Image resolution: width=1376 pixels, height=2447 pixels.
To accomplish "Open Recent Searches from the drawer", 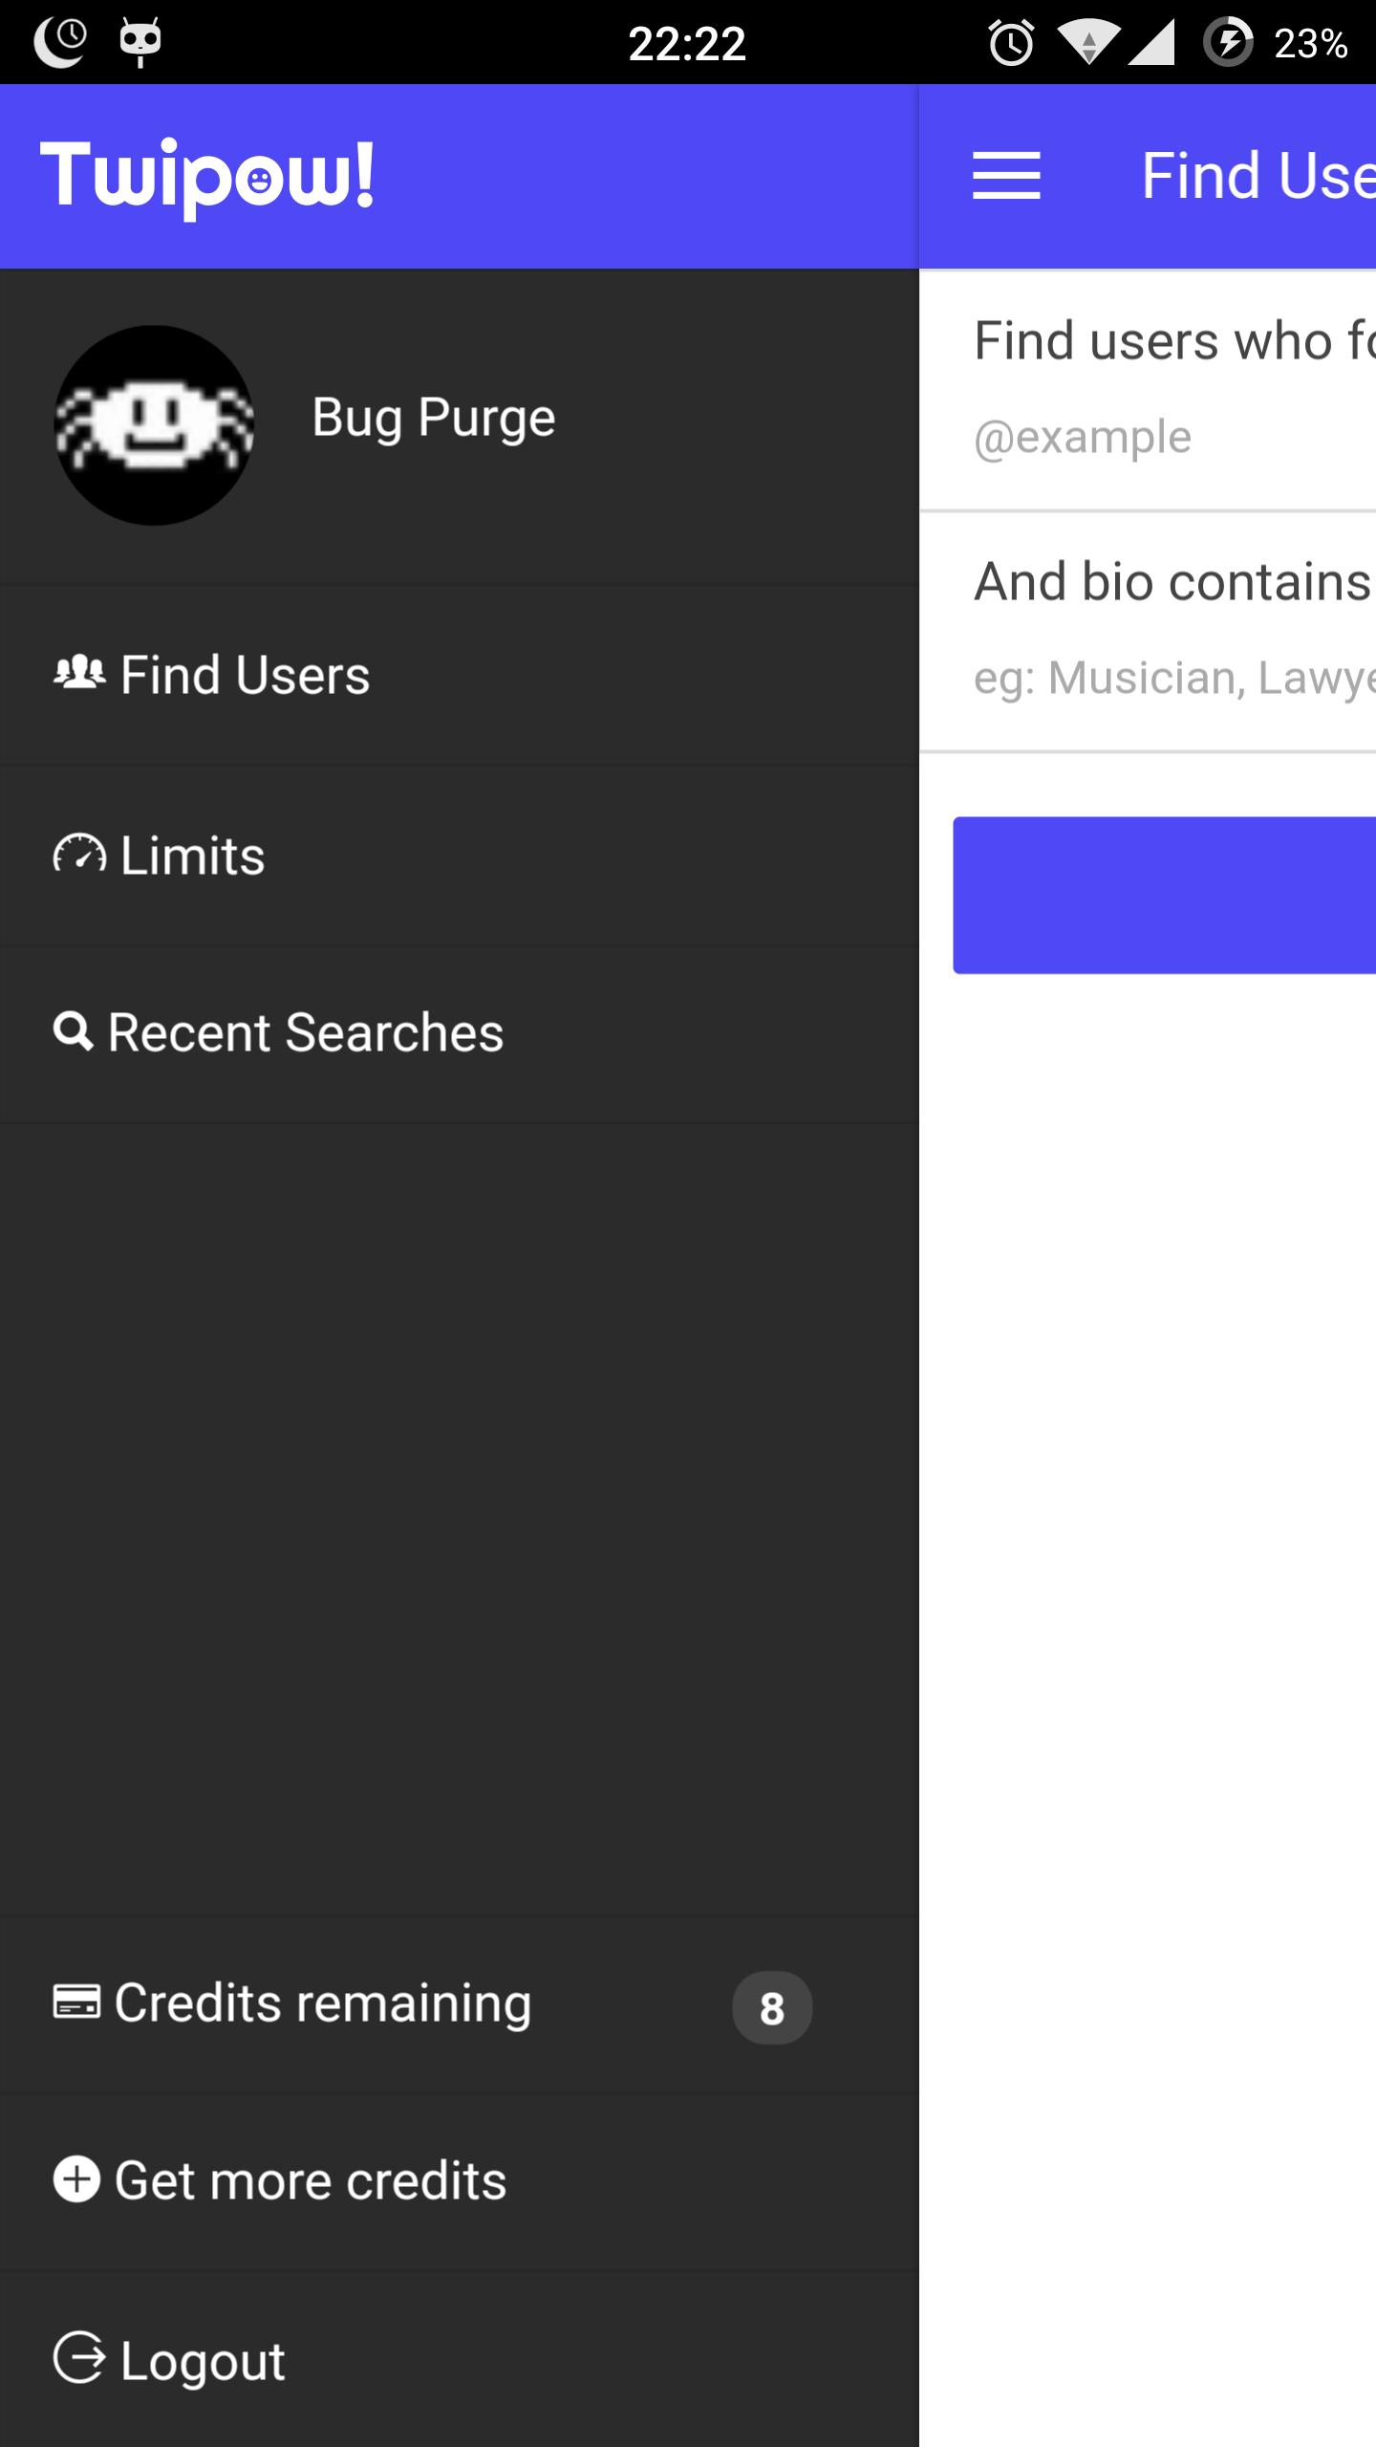I will 459,1033.
